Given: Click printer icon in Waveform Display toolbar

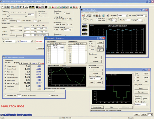Looking at the screenshot, I should (x=100, y=16).
